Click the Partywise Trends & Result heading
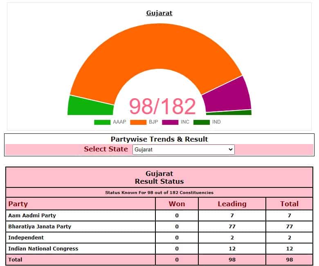This screenshot has height=266, width=319. pyautogui.click(x=159, y=139)
